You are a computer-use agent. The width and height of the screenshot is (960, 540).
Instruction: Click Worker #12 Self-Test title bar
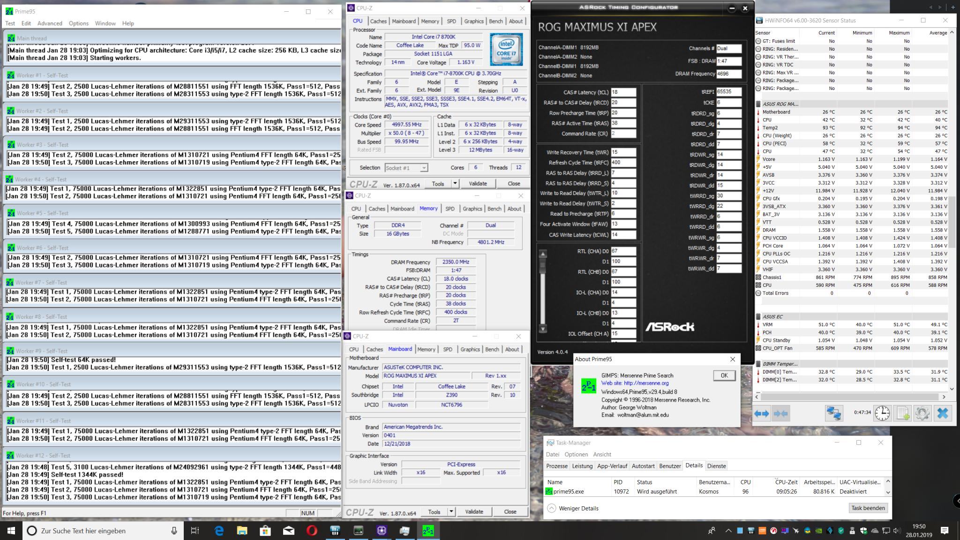click(172, 455)
